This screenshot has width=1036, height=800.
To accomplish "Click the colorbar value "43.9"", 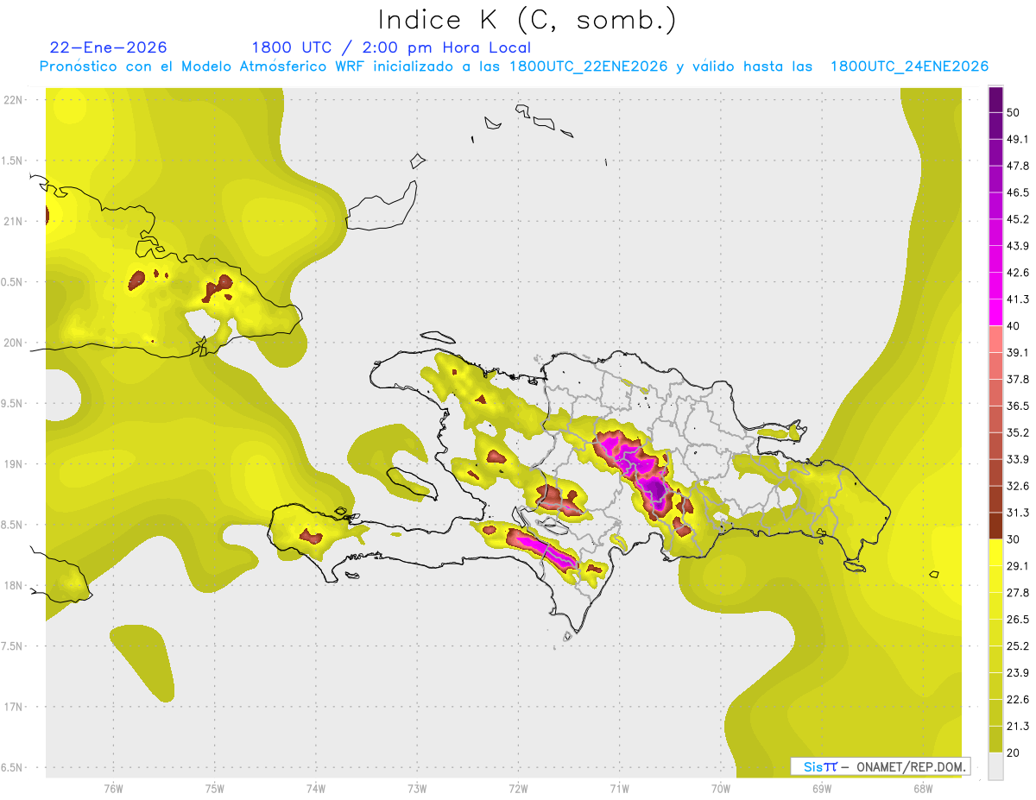I will tap(1018, 246).
